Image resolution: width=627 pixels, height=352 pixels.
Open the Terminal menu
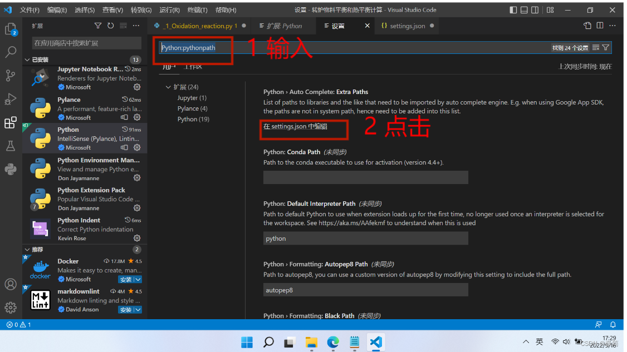click(197, 10)
